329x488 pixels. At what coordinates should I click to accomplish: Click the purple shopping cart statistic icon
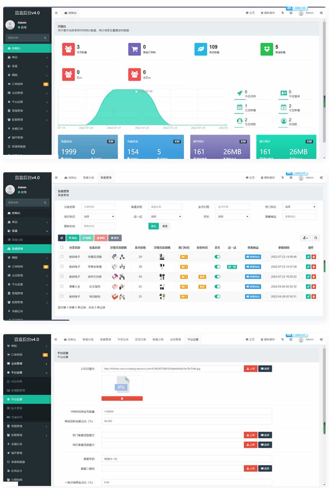[134, 49]
